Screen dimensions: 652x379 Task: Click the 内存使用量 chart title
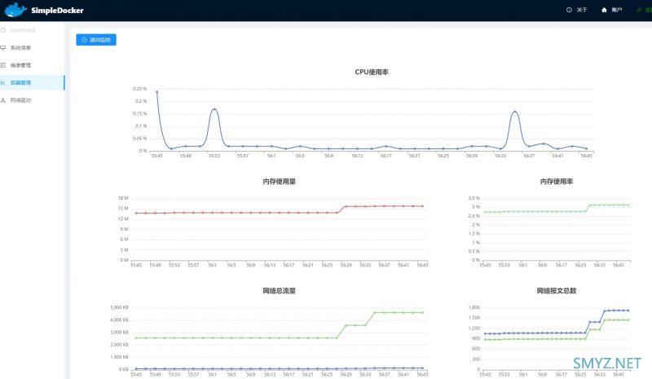pos(279,182)
